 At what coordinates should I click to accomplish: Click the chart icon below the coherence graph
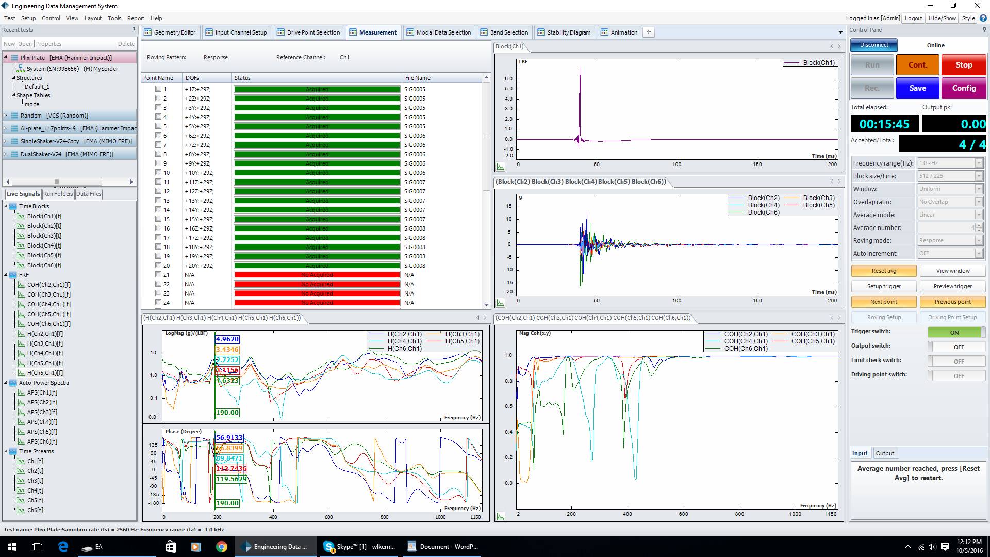tap(500, 516)
